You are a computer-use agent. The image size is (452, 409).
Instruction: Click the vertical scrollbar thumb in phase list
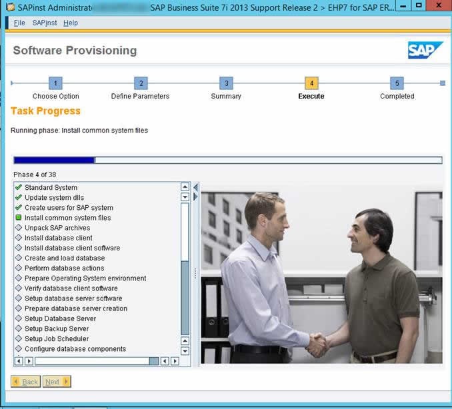tap(185, 298)
